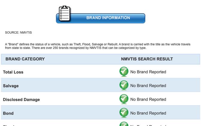Click the green checkmark for Salvage
The width and height of the screenshot is (202, 126).
[x=124, y=85]
